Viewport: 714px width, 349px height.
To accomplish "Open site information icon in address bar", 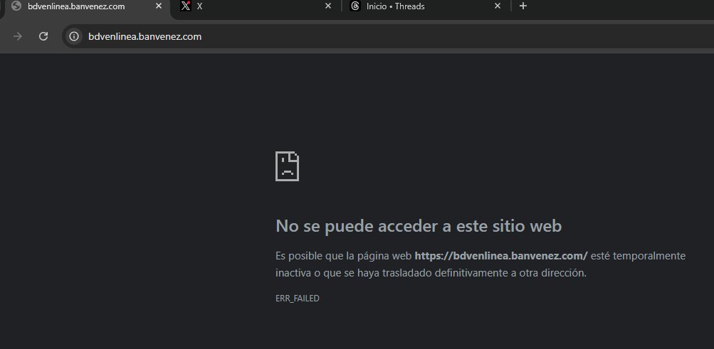I will click(x=74, y=36).
